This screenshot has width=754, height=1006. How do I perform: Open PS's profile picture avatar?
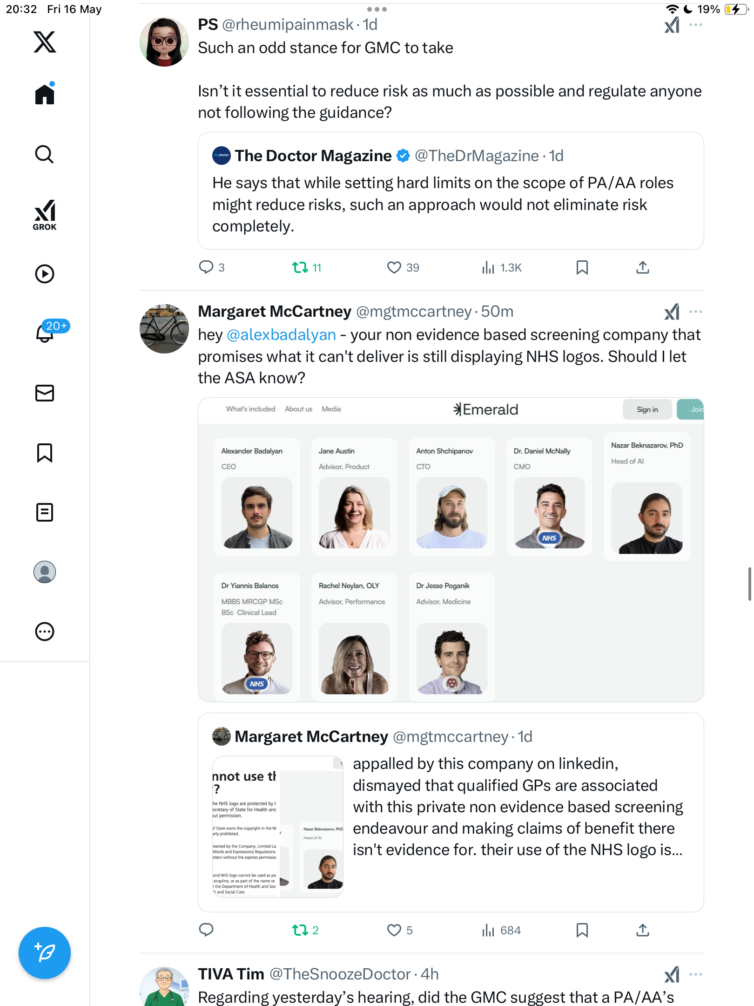point(164,42)
